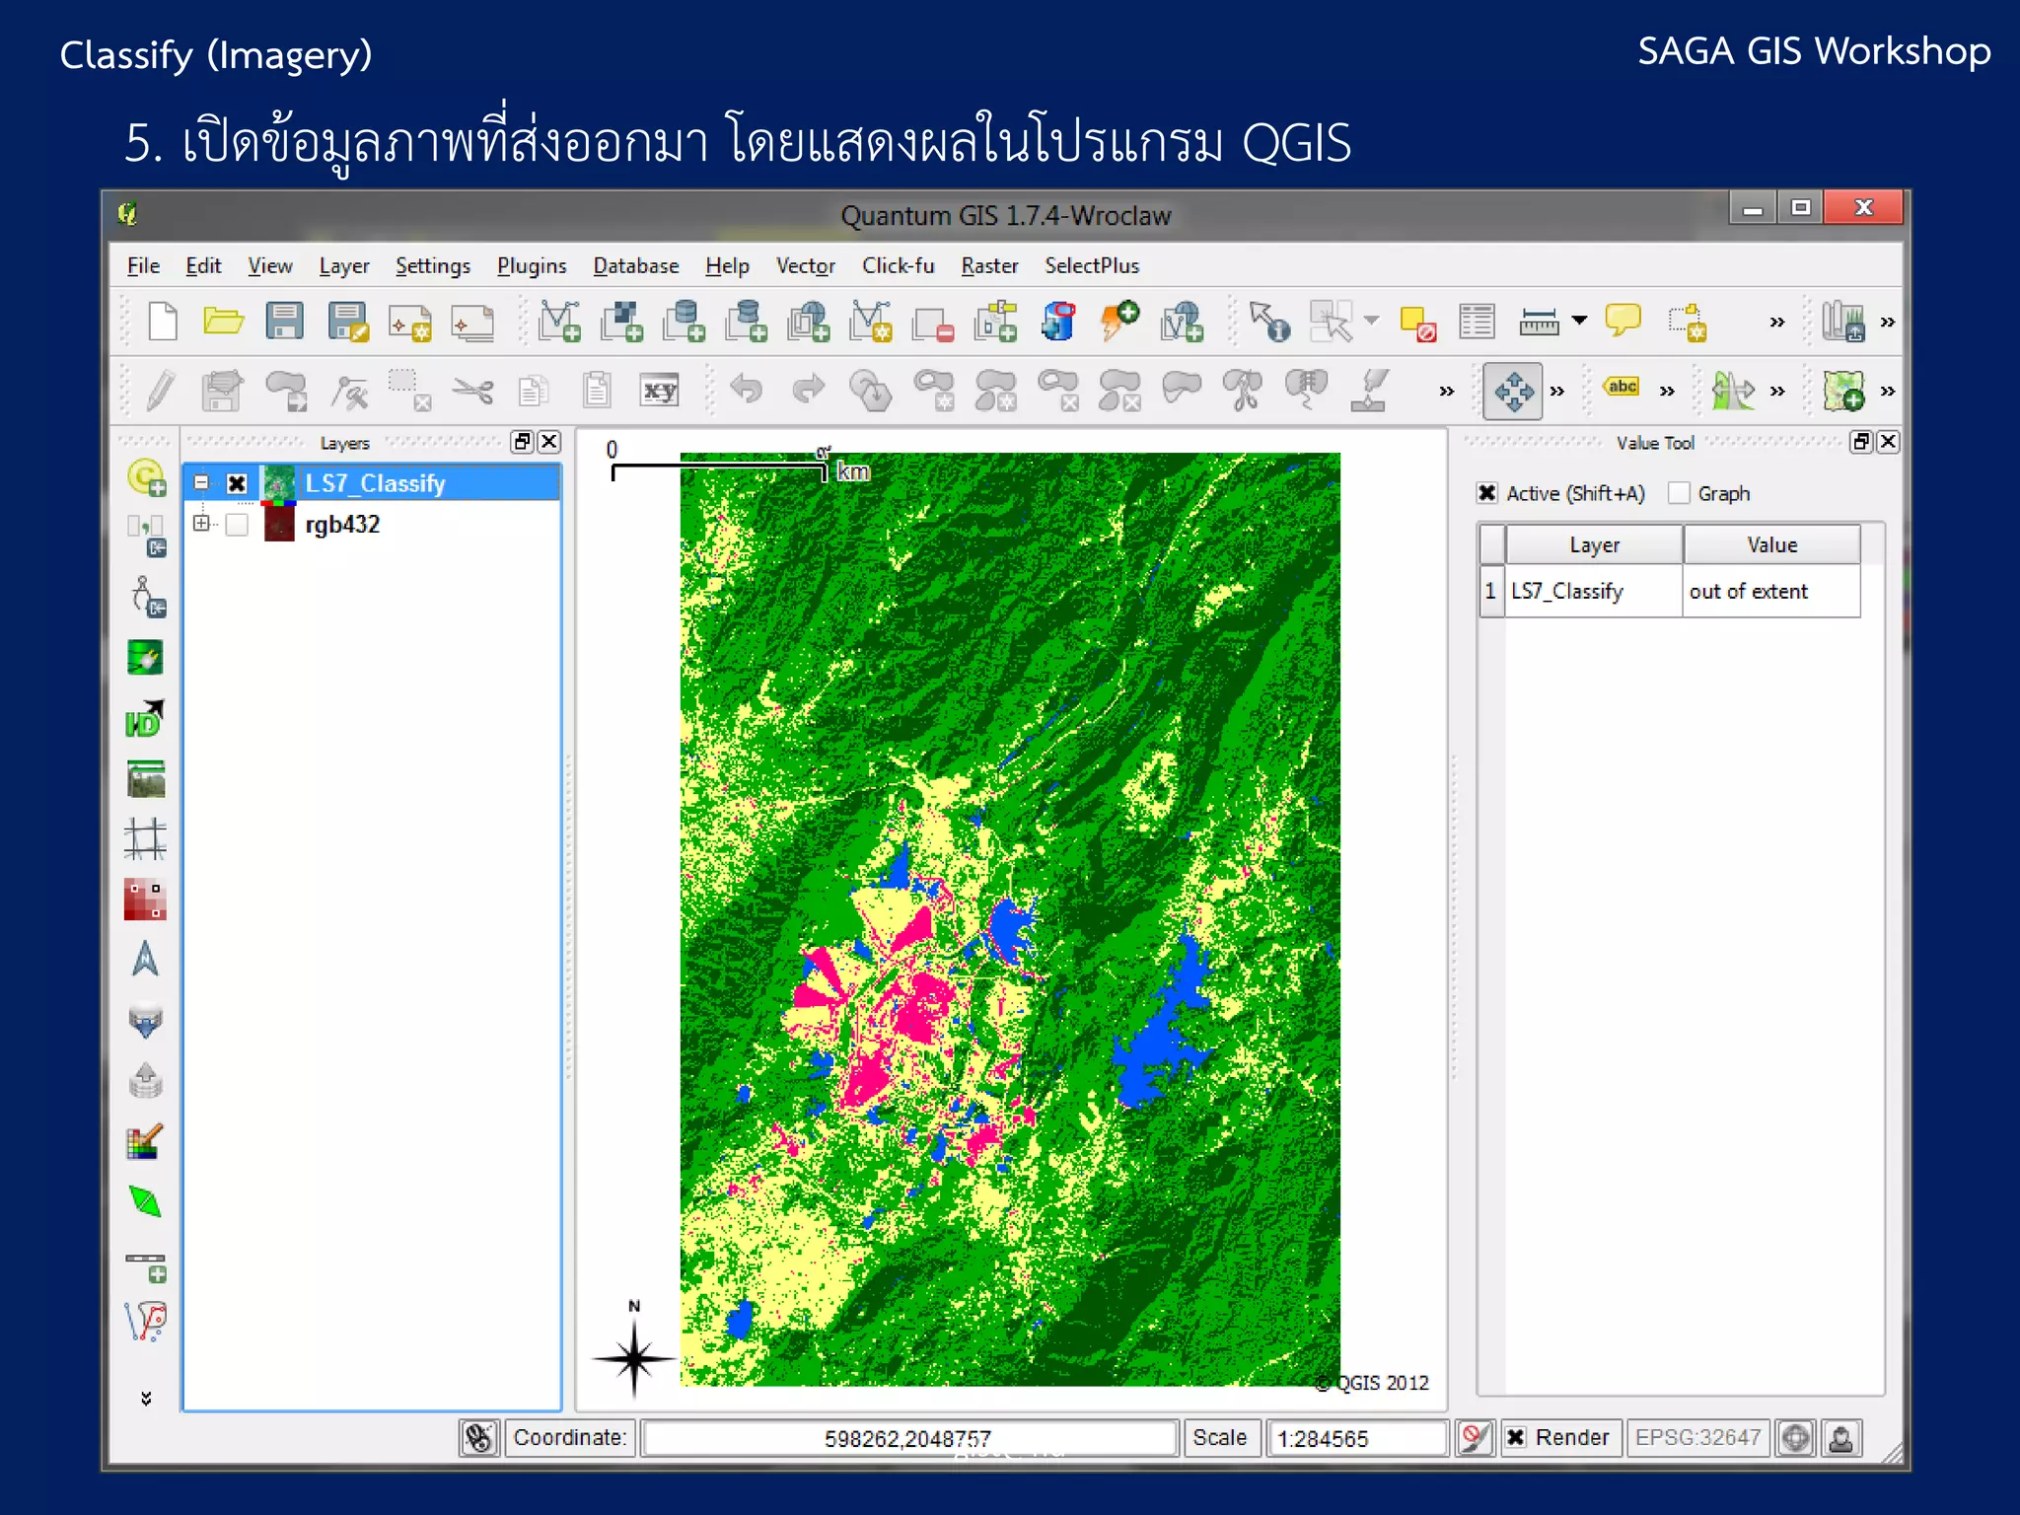The width and height of the screenshot is (2020, 1515).
Task: Open the File menu
Action: pos(143,266)
